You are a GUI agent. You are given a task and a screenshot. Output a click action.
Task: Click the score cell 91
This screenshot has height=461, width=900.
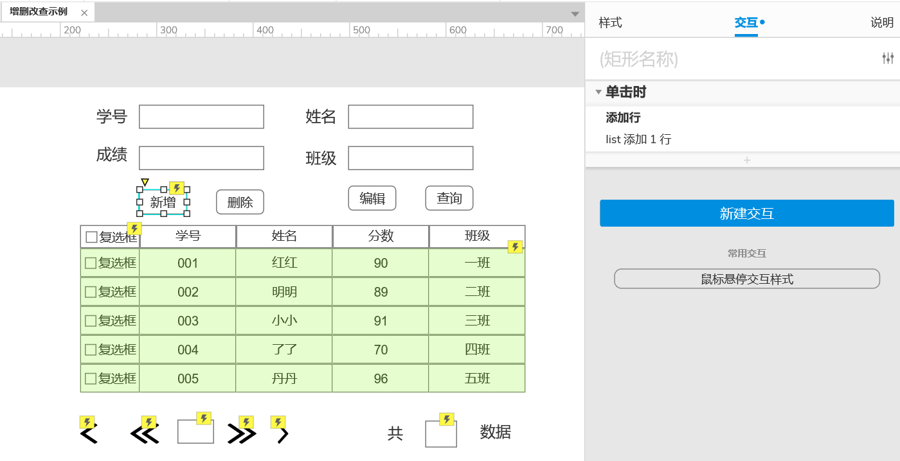point(381,320)
